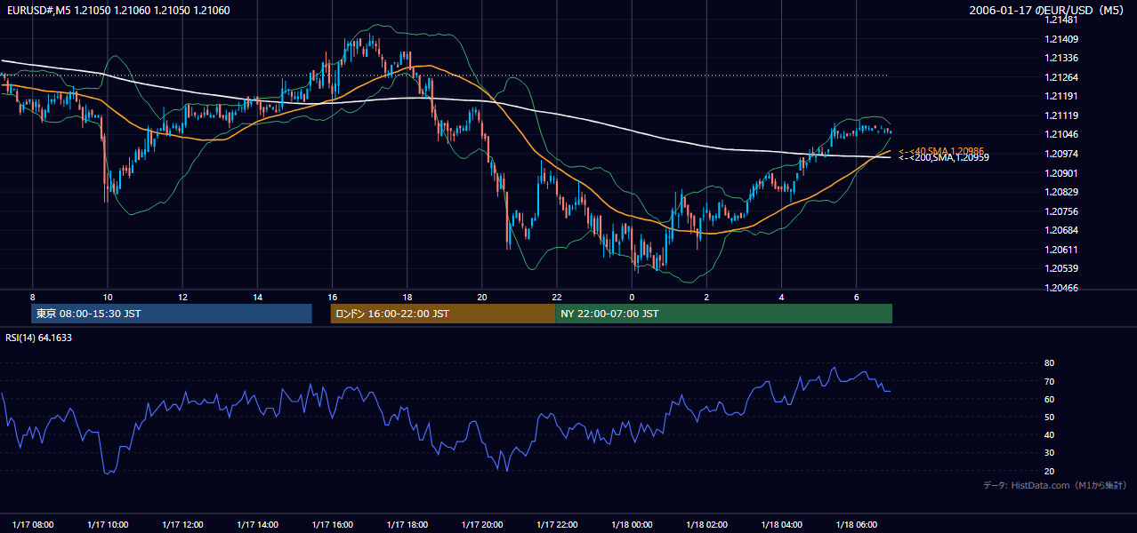Click hour marker 14 under price chart

pos(257,297)
